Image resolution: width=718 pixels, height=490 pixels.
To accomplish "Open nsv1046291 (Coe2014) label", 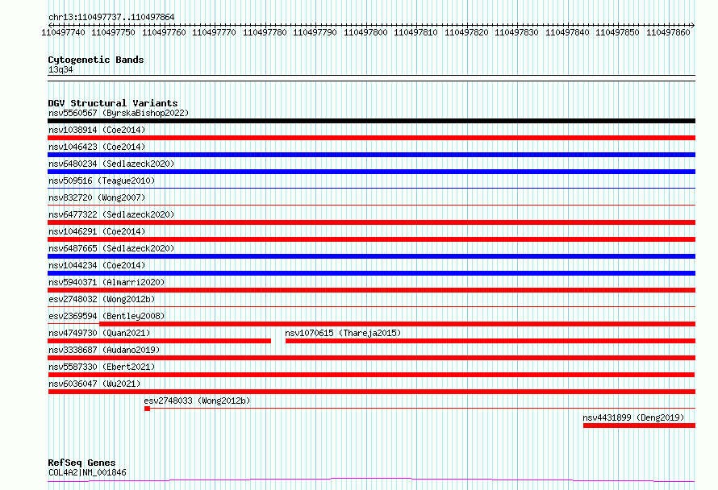I will 97,231.
